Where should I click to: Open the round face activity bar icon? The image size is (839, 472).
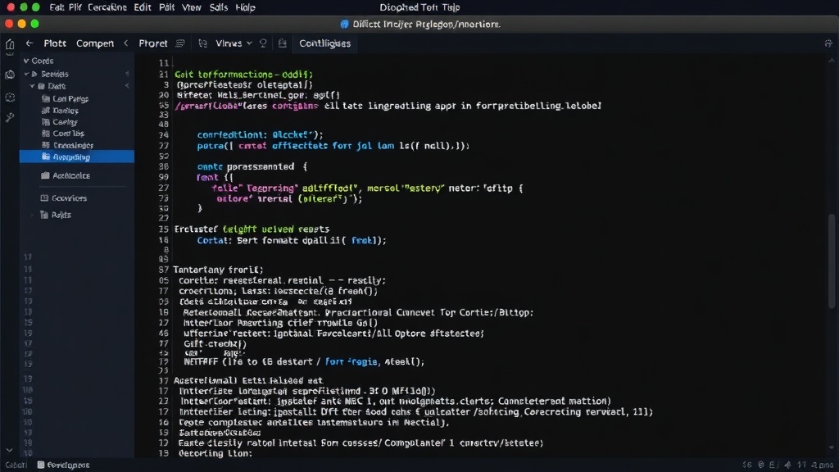[x=10, y=98]
